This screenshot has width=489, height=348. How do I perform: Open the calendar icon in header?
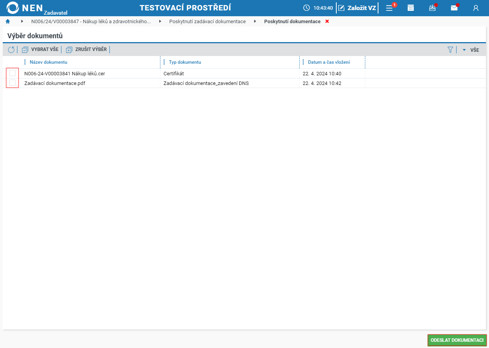(411, 8)
